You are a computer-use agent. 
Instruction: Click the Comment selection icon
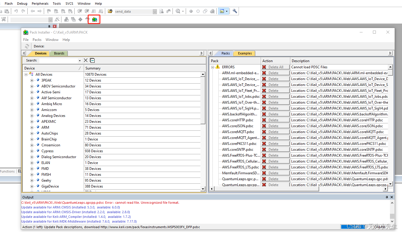pos(94,11)
